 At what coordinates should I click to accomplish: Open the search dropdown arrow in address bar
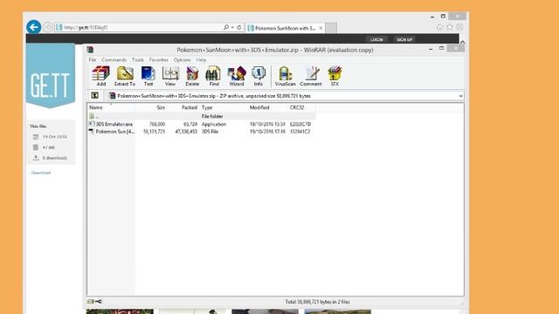point(232,27)
